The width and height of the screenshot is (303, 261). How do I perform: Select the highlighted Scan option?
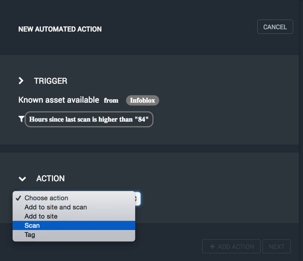(x=32, y=226)
